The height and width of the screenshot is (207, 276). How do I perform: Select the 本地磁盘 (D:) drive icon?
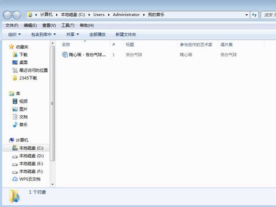[15, 156]
